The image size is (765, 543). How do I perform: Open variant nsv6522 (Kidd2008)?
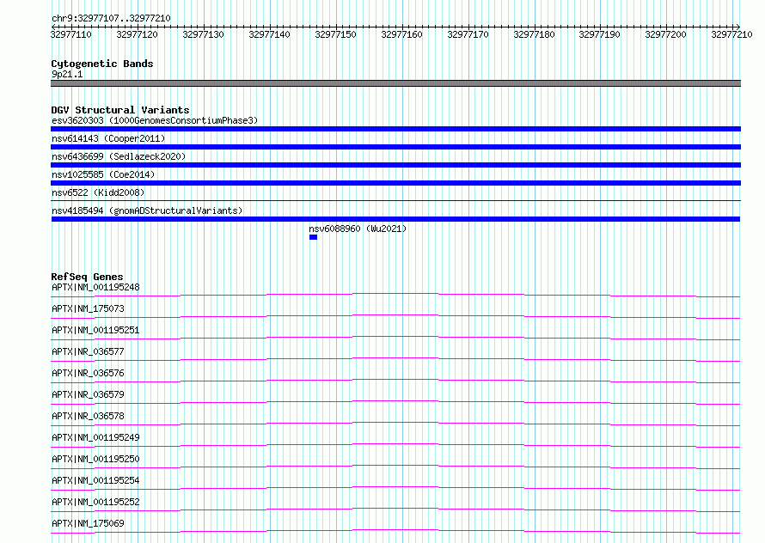click(x=98, y=192)
